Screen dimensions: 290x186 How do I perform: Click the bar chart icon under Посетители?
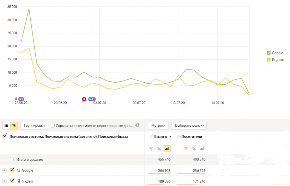pos(202,149)
